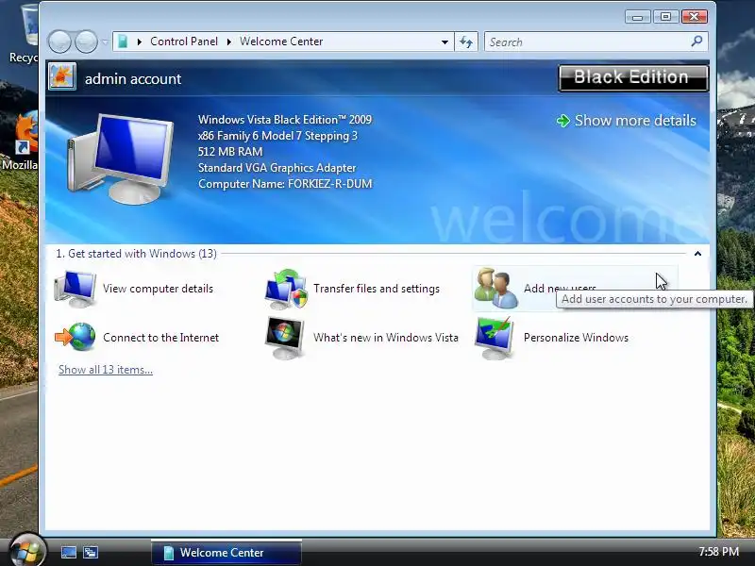
Task: Click the What's new in Windows Vista icon
Action: [285, 338]
